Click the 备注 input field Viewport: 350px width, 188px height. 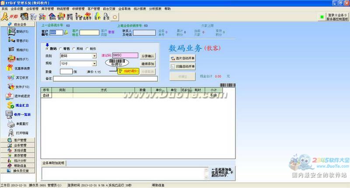pyautogui.click(x=105, y=79)
